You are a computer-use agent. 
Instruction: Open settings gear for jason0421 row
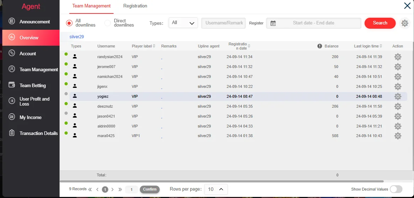coord(398,116)
